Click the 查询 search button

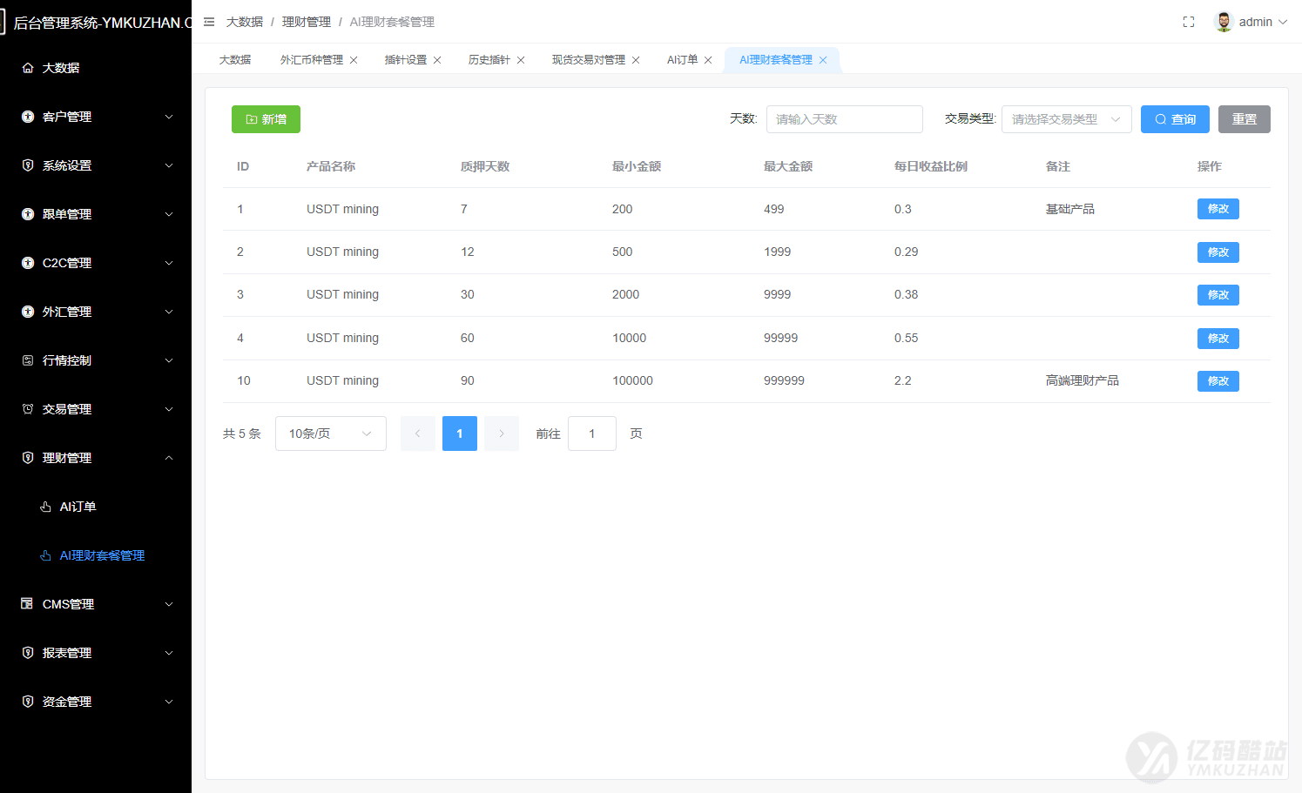tap(1175, 119)
